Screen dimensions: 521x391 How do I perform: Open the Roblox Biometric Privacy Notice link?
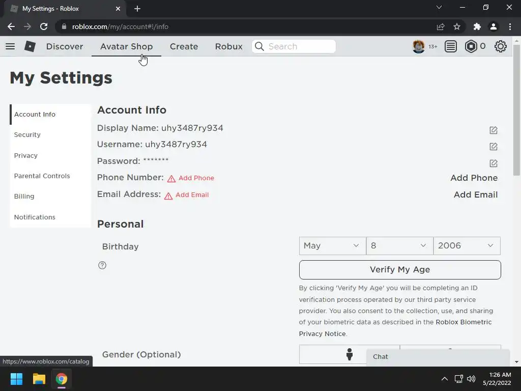click(395, 328)
